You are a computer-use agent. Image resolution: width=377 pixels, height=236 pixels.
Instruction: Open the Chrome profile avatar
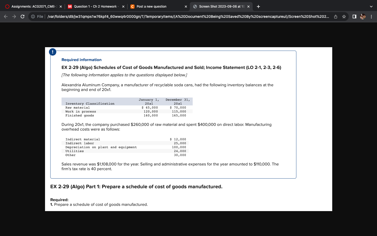click(363, 16)
